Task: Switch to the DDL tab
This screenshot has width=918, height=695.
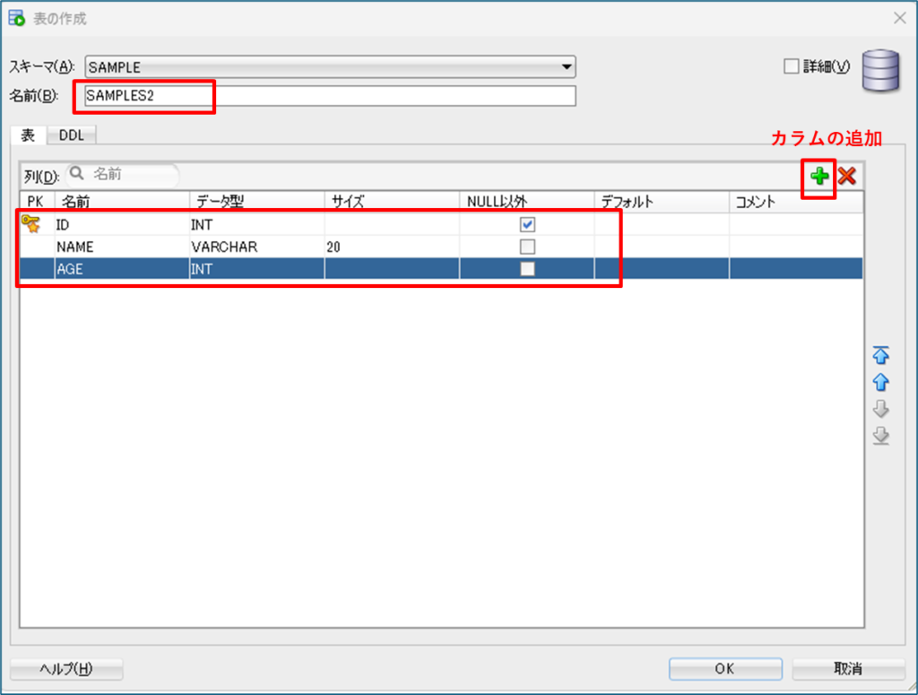Action: pos(72,135)
